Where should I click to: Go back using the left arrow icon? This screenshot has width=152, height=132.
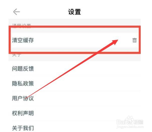pyautogui.click(x=16, y=12)
